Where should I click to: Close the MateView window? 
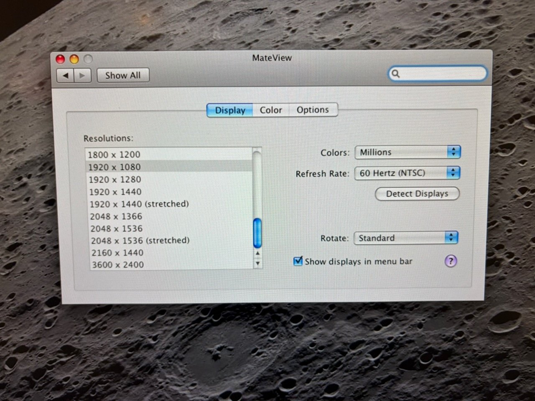61,59
